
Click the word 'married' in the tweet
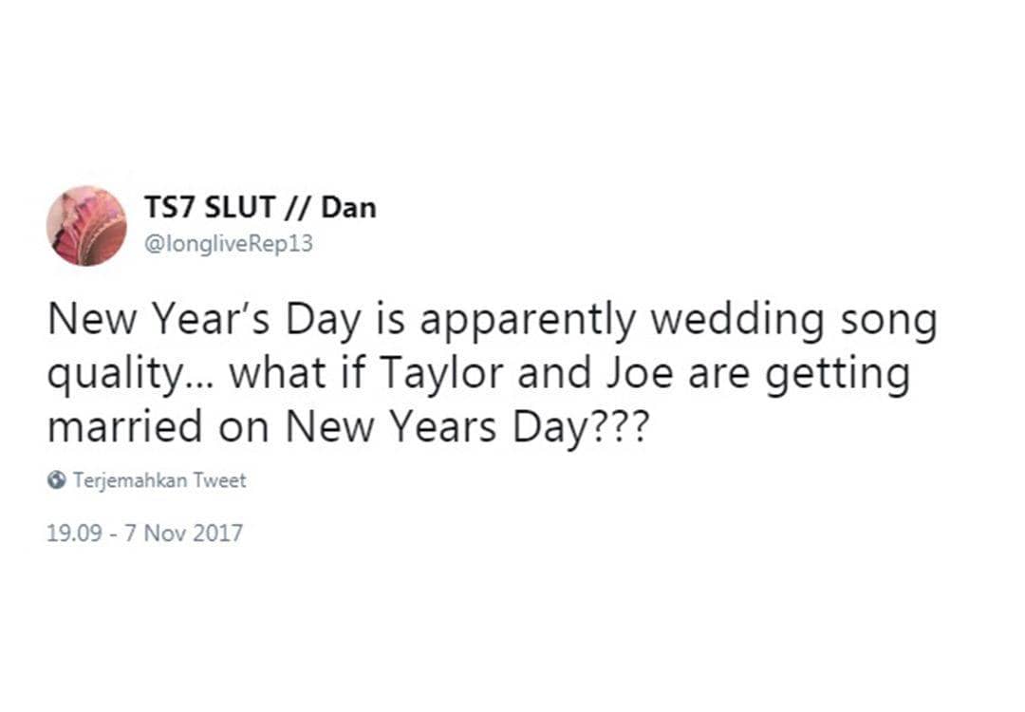(125, 426)
